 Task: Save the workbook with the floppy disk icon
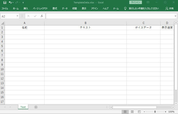[x=5, y=3]
